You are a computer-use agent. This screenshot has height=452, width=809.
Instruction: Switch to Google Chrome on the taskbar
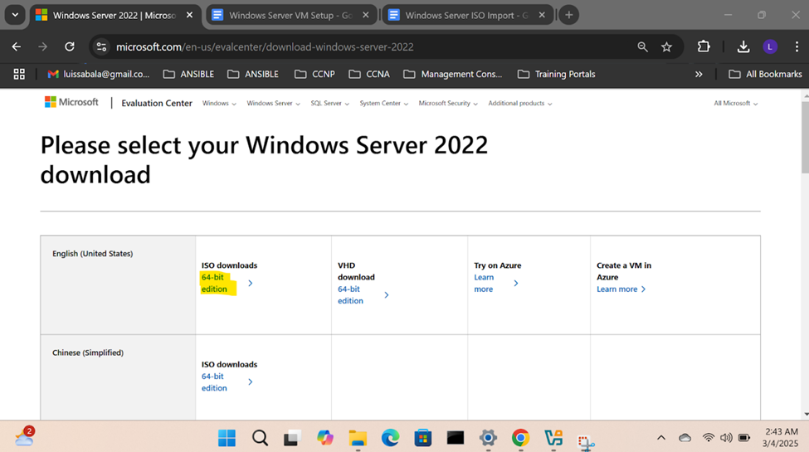[x=520, y=438]
